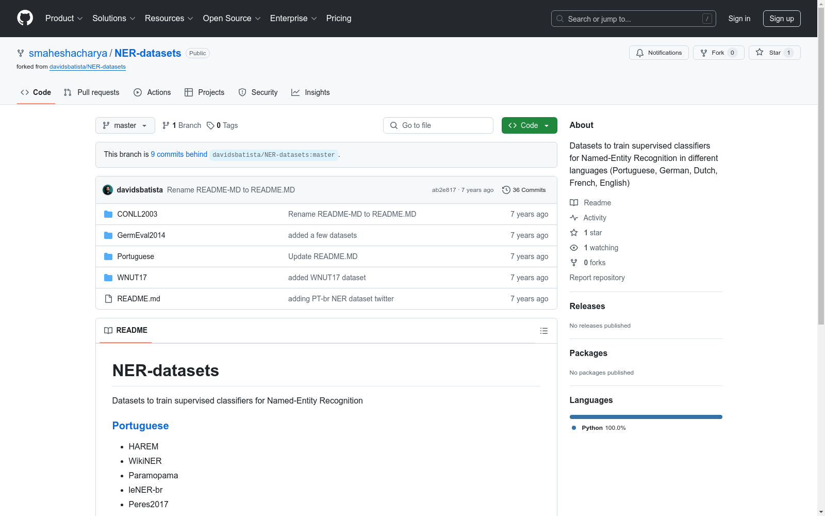View the 0 Tags link

pos(222,125)
